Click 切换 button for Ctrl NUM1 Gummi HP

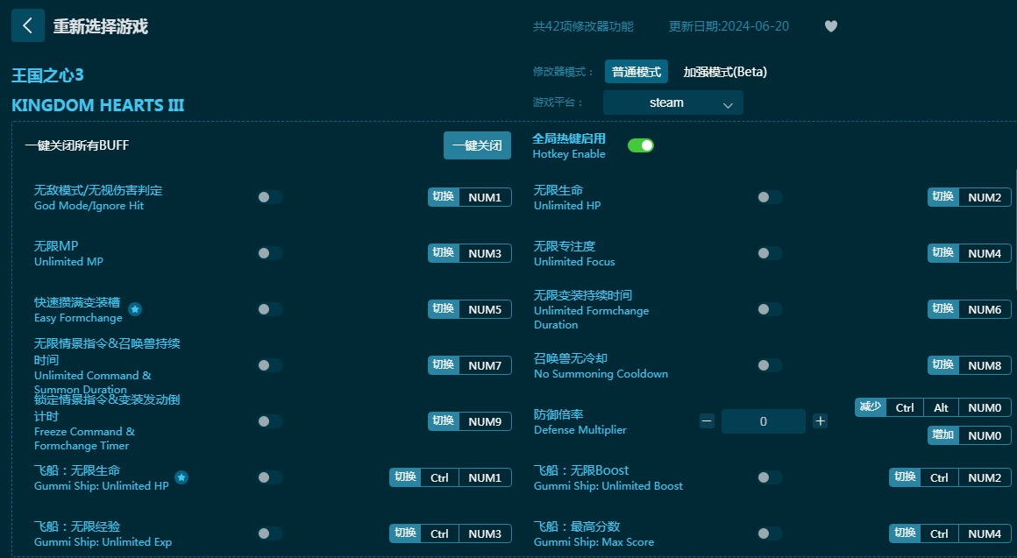405,477
